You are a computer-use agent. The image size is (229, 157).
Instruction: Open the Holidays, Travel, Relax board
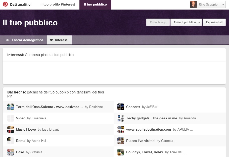pos(145,152)
